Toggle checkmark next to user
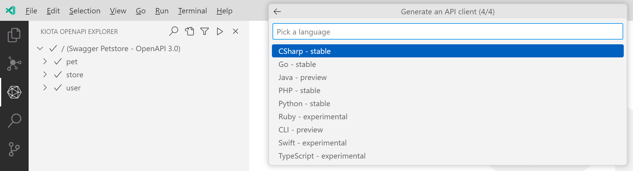 click(x=58, y=88)
